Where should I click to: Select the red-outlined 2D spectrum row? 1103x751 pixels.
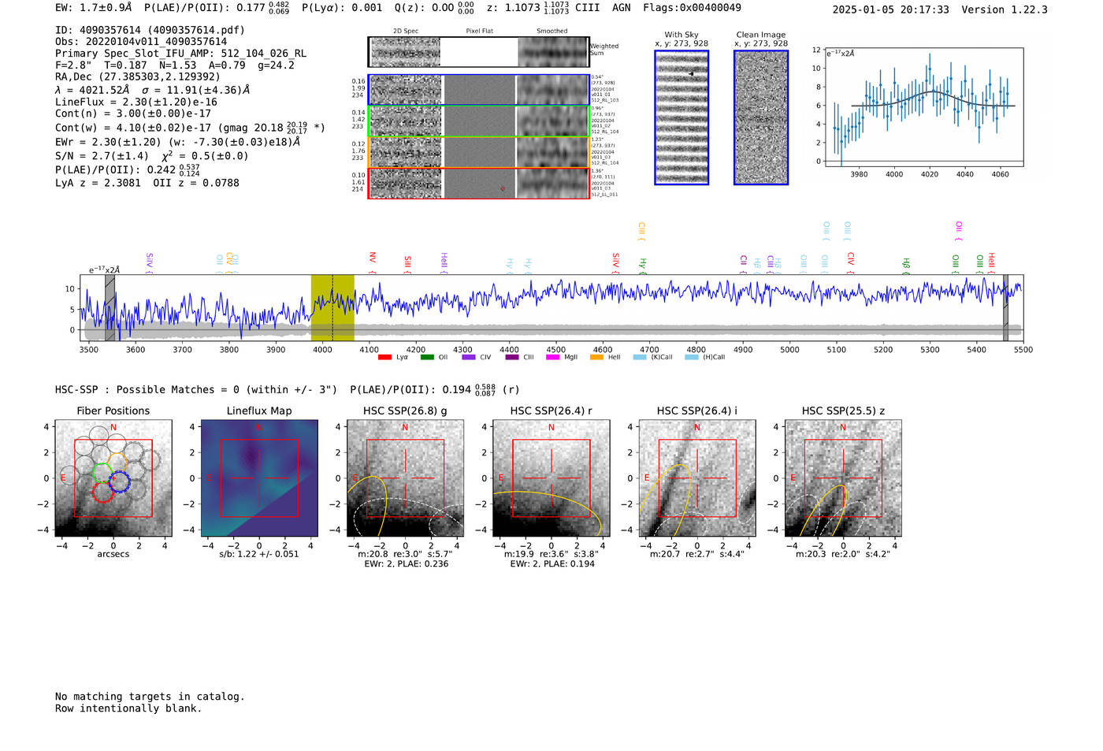tap(478, 183)
